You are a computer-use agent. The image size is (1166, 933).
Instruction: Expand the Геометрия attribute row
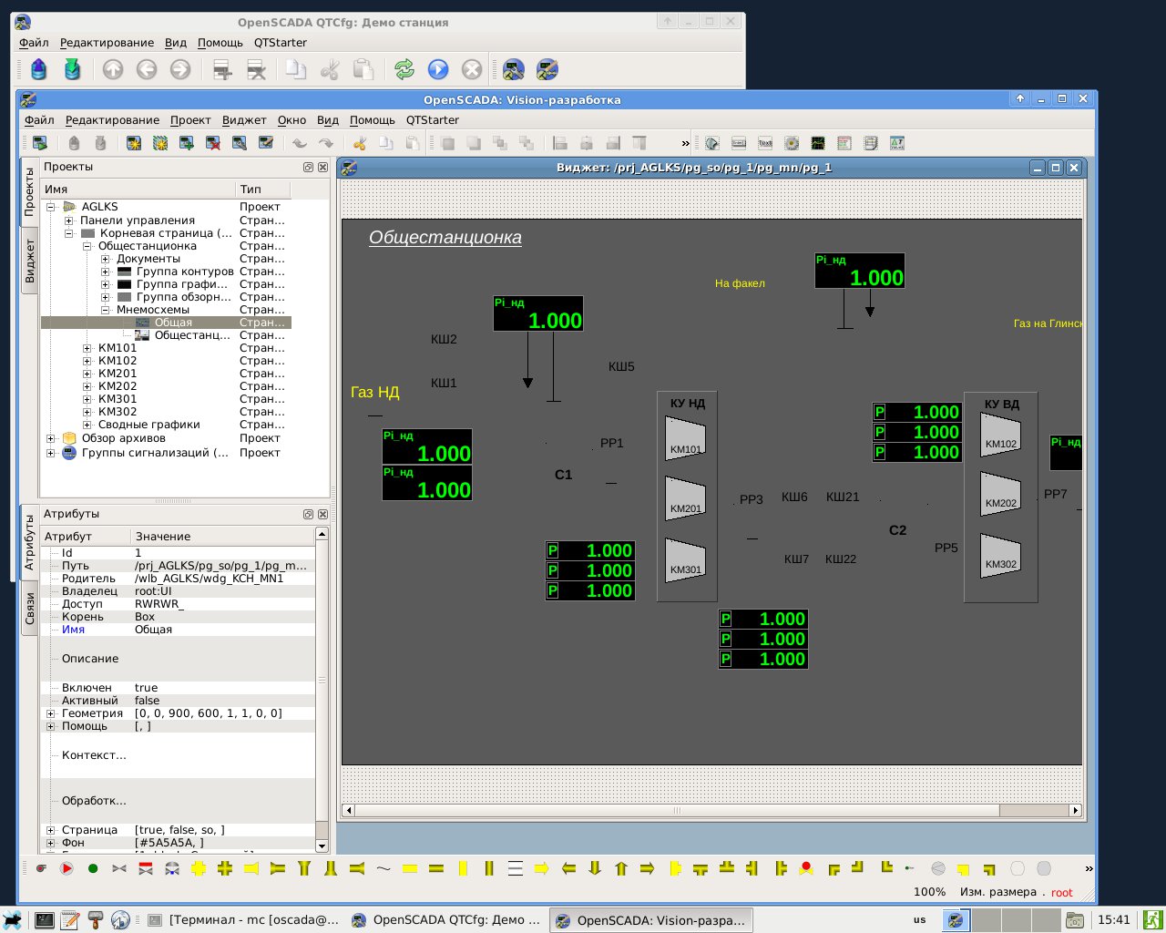point(51,713)
